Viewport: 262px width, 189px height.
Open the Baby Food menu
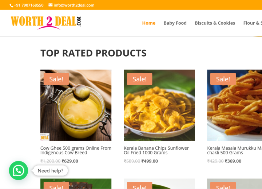coord(175,23)
